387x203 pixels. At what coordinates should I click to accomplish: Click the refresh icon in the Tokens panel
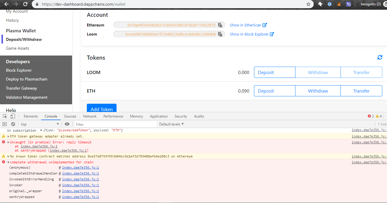pyautogui.click(x=380, y=57)
